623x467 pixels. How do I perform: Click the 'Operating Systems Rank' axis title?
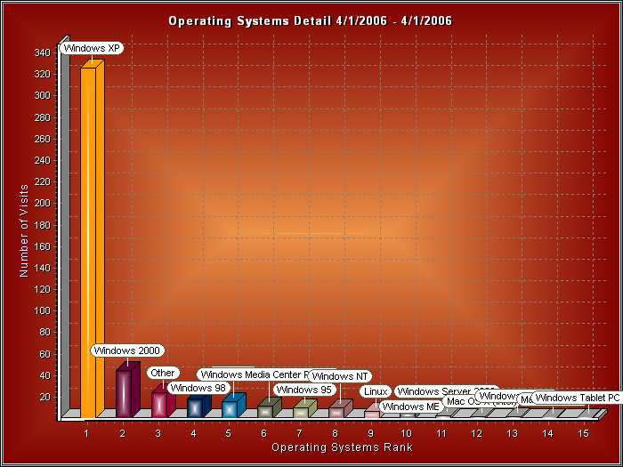[342, 447]
